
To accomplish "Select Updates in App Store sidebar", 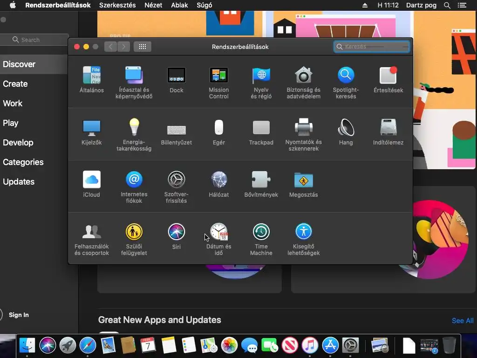I will 19,182.
